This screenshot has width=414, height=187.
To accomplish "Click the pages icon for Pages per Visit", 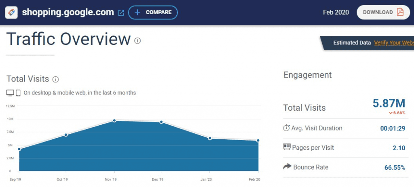I will [x=287, y=147].
